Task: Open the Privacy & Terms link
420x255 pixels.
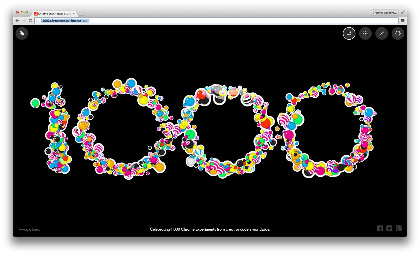Action: (29, 230)
